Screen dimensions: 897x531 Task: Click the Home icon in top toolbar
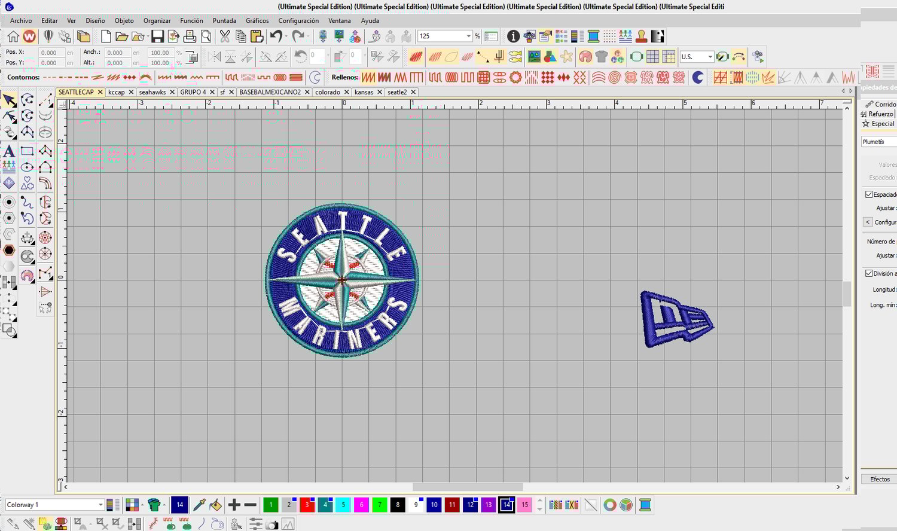(x=13, y=36)
